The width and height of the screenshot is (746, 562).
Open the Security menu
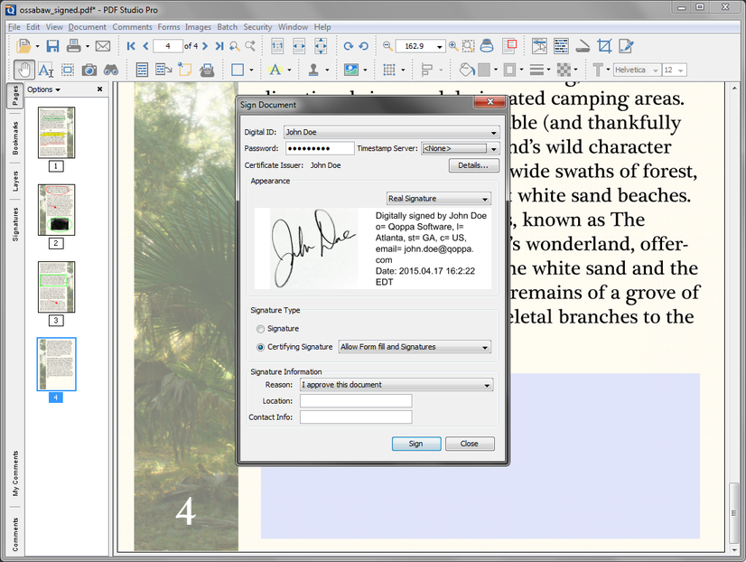tap(257, 27)
